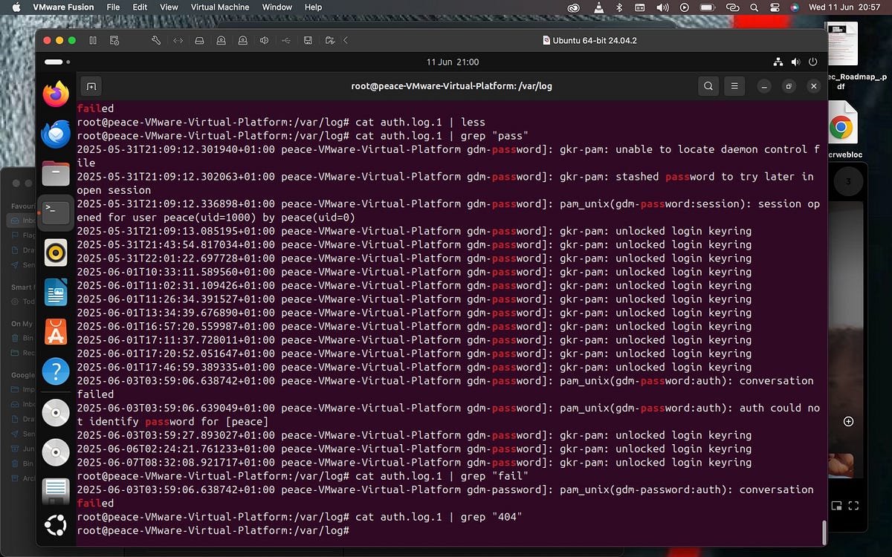Open the View menu in the menu bar
Screen dimensions: 892x557
(169, 7)
